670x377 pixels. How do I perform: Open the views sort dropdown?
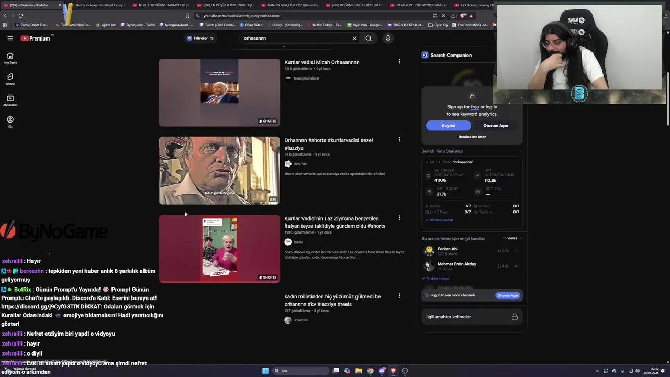pos(512,238)
